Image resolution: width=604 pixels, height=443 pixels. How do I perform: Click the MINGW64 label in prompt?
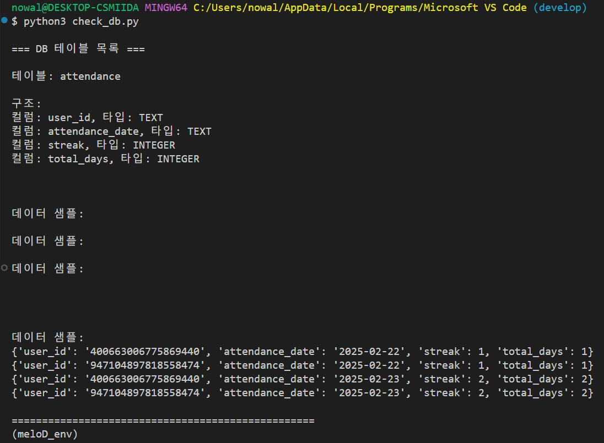pos(166,8)
